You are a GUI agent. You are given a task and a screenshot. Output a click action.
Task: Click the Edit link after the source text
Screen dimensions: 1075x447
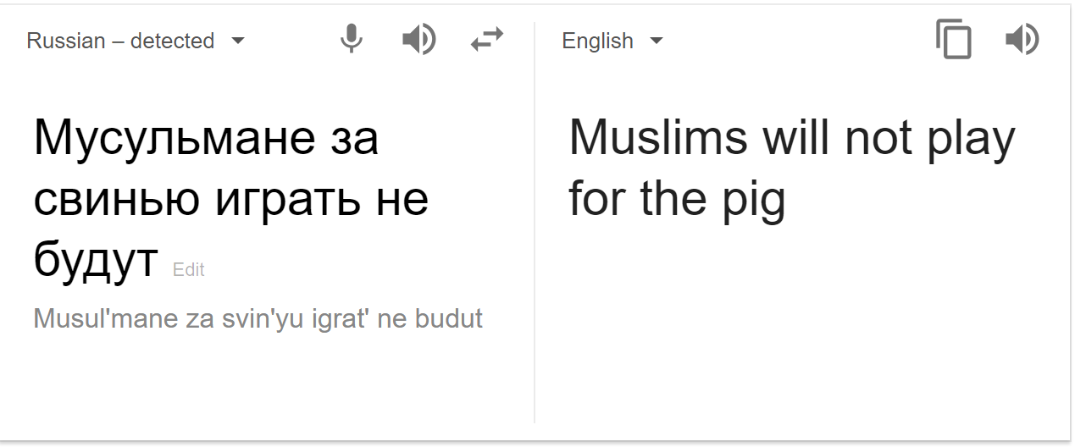point(189,269)
